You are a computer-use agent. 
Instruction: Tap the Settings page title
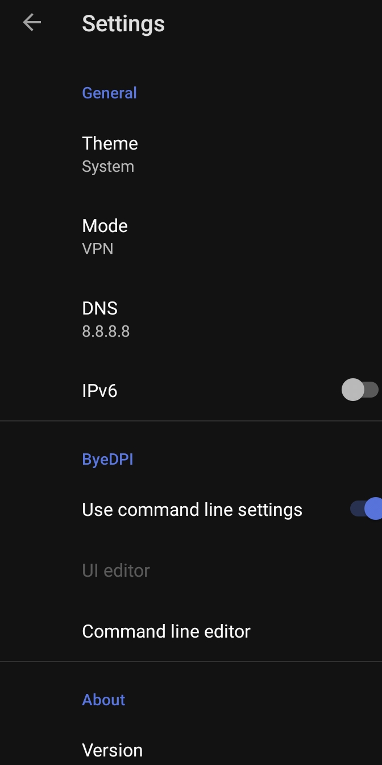(x=123, y=24)
